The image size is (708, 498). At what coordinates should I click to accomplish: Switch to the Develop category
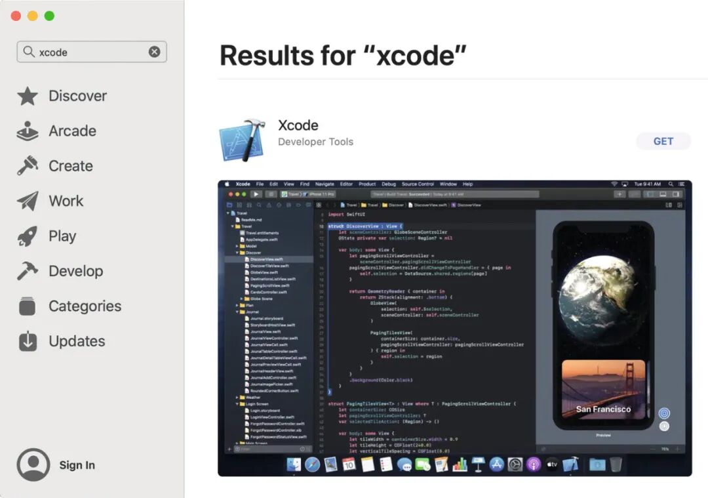point(60,271)
